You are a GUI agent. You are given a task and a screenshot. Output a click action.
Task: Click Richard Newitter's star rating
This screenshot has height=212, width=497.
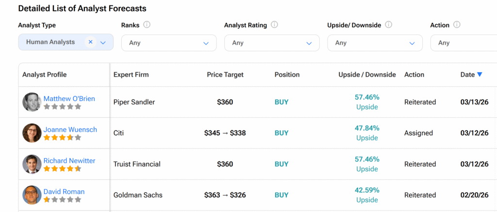(x=62, y=169)
